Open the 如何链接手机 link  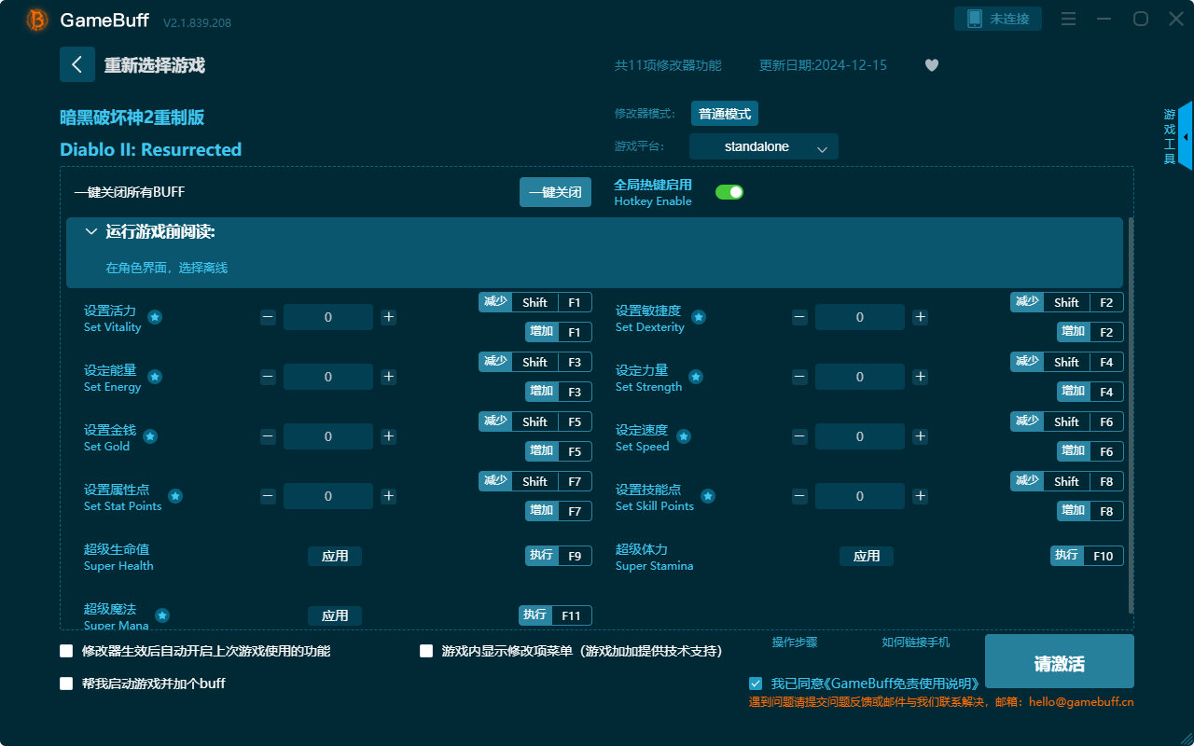[916, 642]
